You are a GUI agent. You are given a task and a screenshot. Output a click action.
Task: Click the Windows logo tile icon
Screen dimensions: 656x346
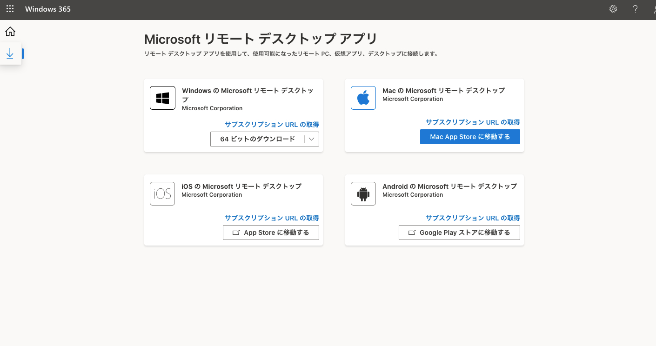162,98
